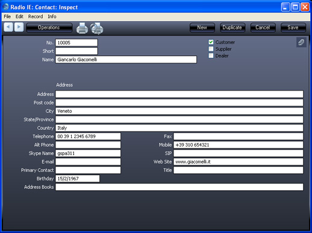The height and width of the screenshot is (233, 312).
Task: Click the Birthday field 15/2/1967
Action: 77,179
